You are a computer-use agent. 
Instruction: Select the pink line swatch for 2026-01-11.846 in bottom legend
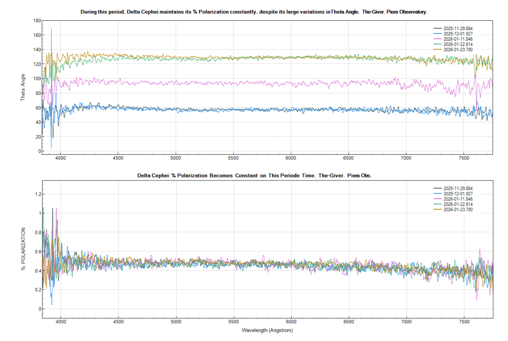[x=438, y=199]
